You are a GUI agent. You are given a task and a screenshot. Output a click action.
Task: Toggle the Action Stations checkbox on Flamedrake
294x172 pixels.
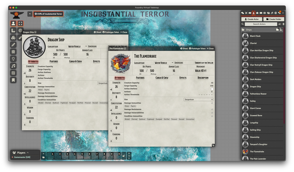[x=212, y=89]
